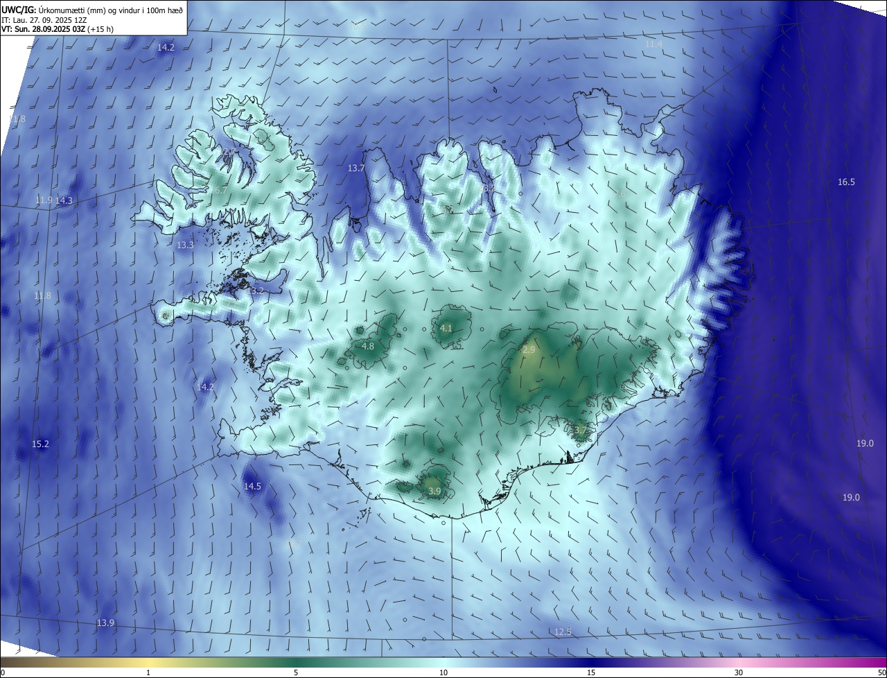Click the 50 tick on colour scale

881,672
